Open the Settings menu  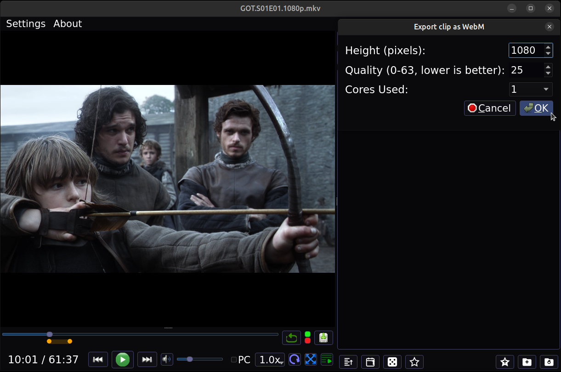tap(26, 24)
